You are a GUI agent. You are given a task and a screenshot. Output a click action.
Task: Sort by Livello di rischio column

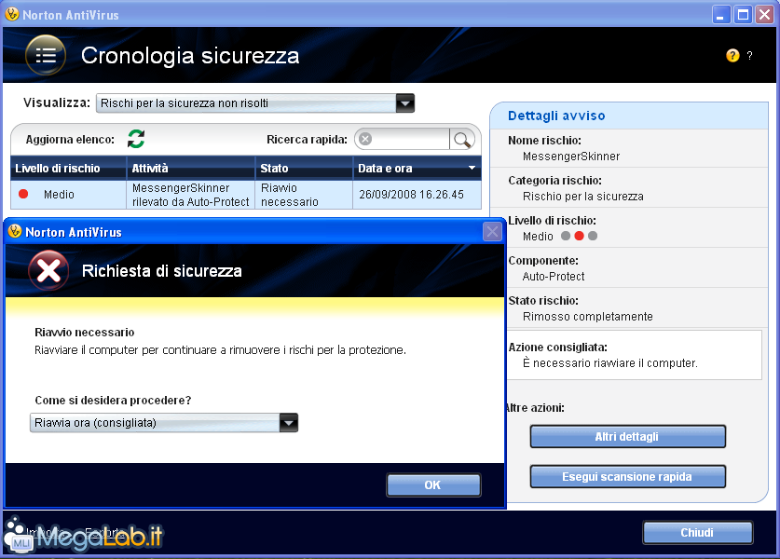(x=68, y=168)
